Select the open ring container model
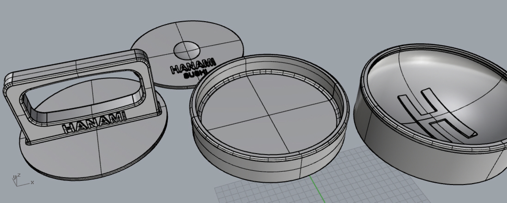 tap(270, 118)
